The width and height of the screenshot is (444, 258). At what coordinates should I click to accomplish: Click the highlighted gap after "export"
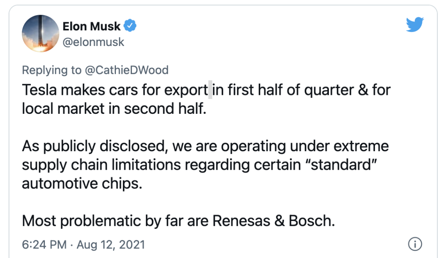point(210,90)
